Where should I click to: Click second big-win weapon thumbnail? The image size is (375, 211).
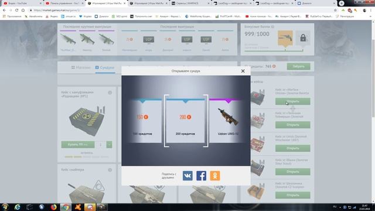click(87, 39)
